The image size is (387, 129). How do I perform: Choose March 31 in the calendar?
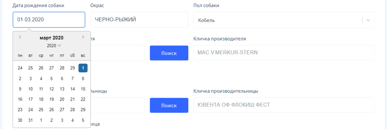click(30, 120)
